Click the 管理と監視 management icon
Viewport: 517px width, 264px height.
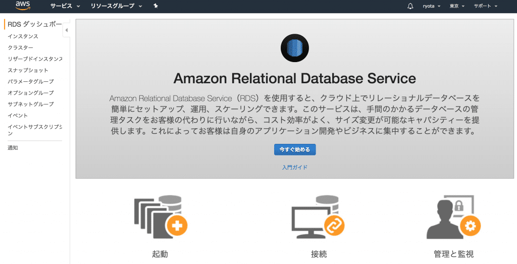pyautogui.click(x=454, y=217)
